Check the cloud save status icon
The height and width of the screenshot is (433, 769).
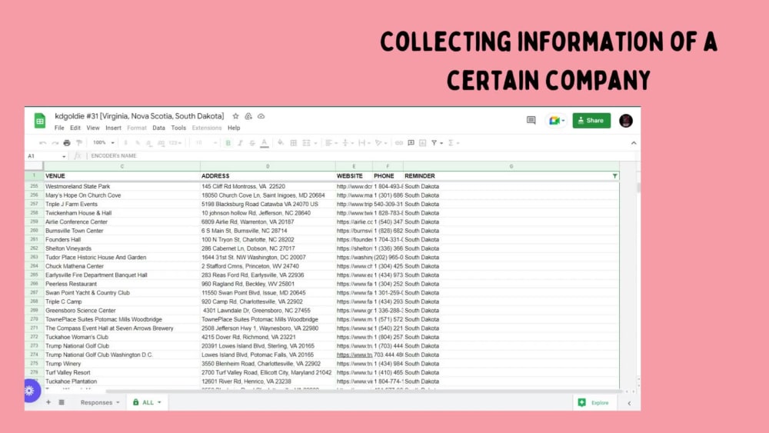(261, 116)
